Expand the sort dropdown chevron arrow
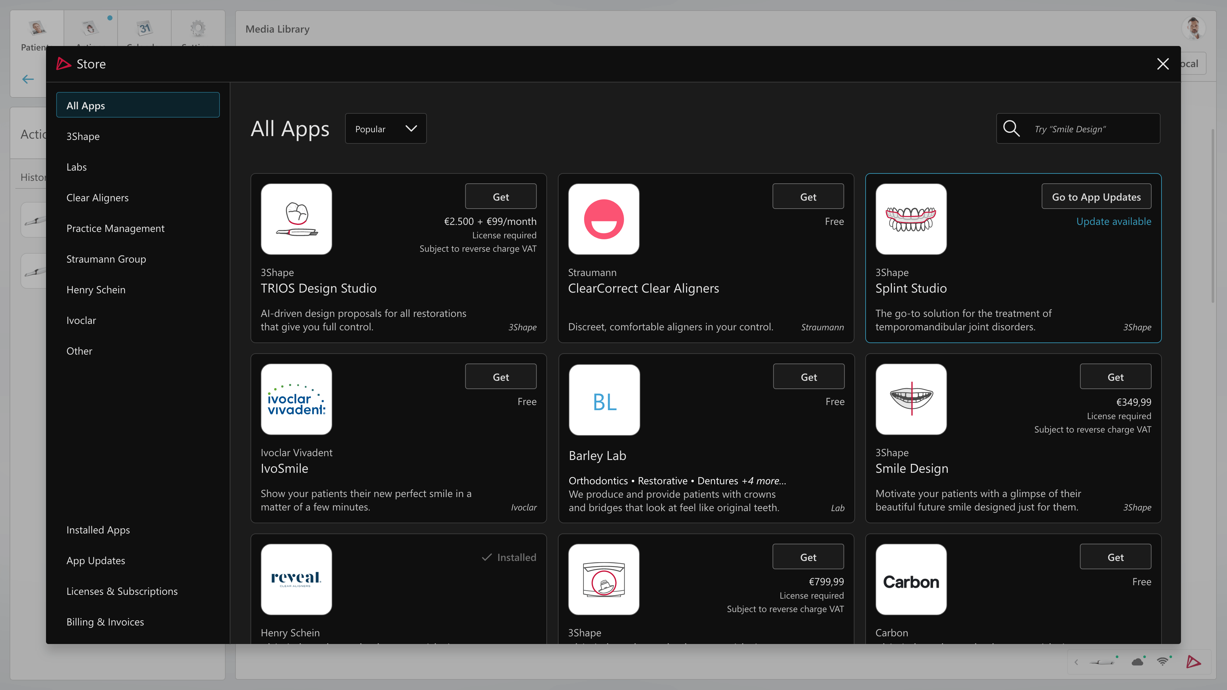This screenshot has height=690, width=1227. (411, 128)
